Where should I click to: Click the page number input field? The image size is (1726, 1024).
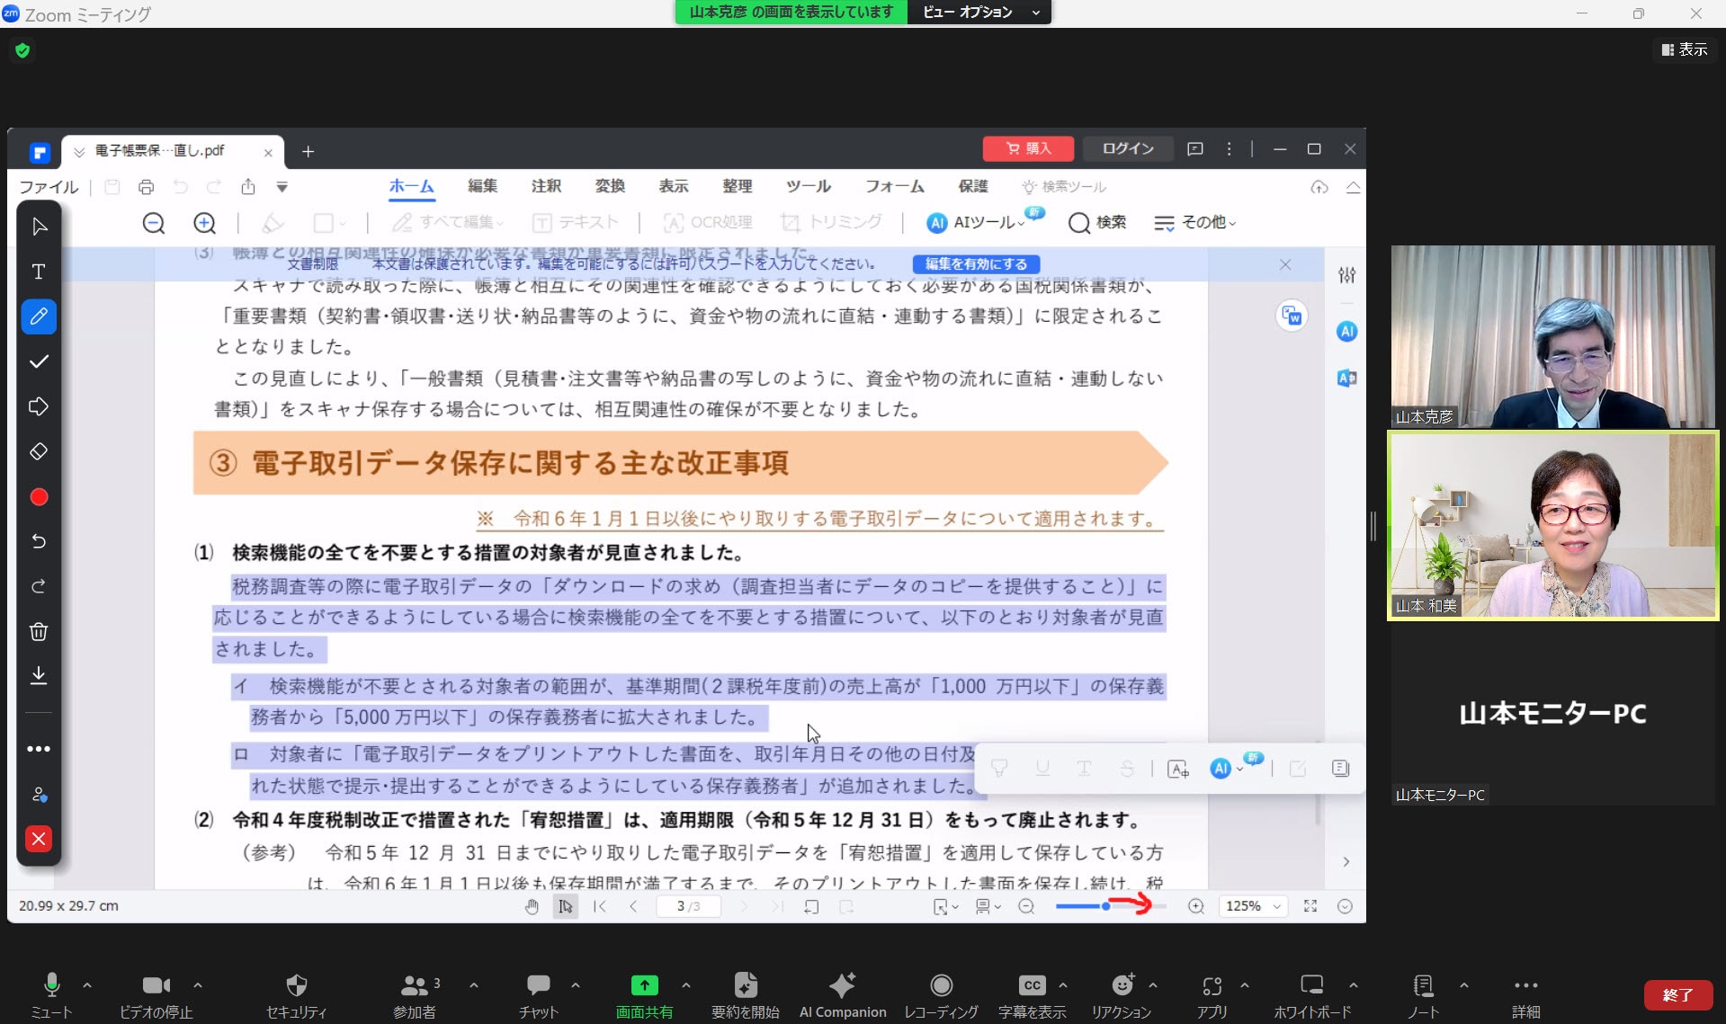pyautogui.click(x=688, y=906)
